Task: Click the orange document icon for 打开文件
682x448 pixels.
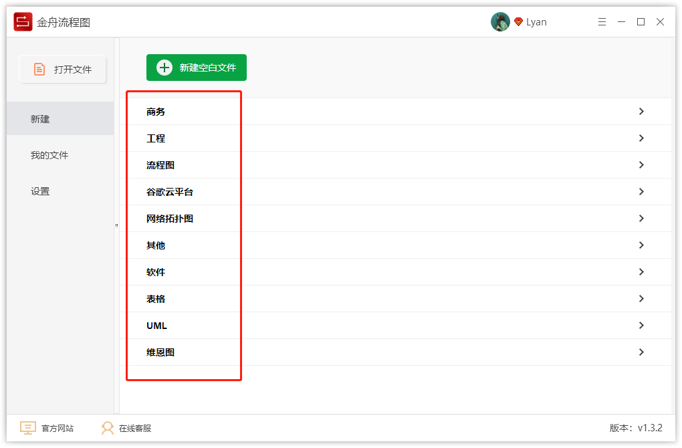Action: 39,69
